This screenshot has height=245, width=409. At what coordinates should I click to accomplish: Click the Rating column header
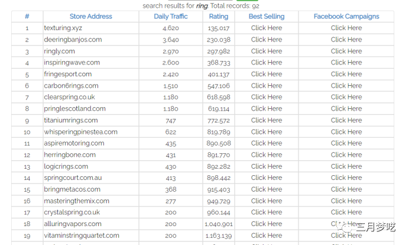(x=219, y=17)
